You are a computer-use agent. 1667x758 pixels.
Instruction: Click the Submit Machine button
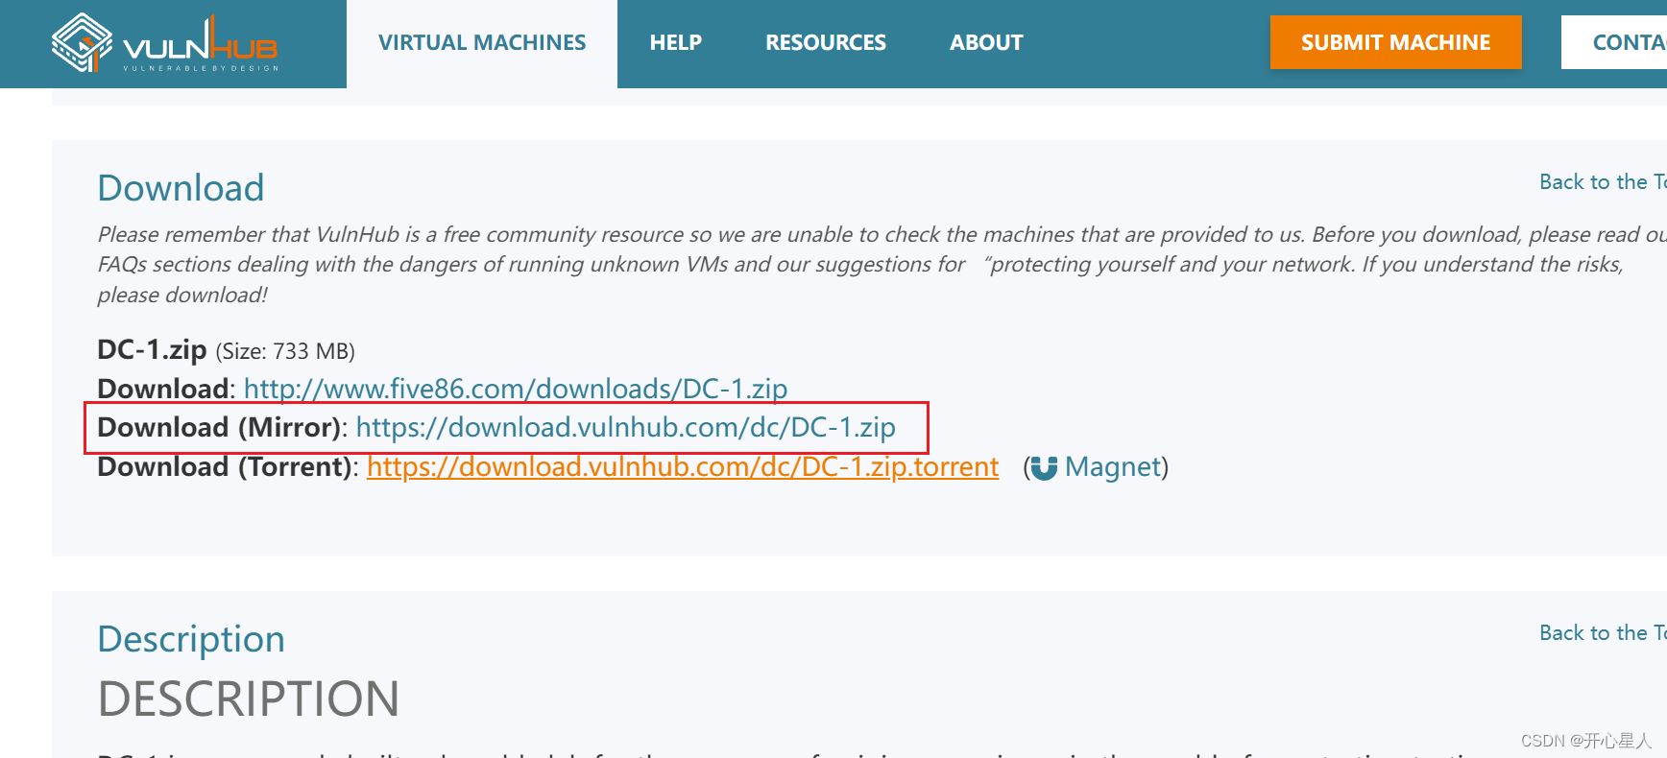coord(1396,42)
